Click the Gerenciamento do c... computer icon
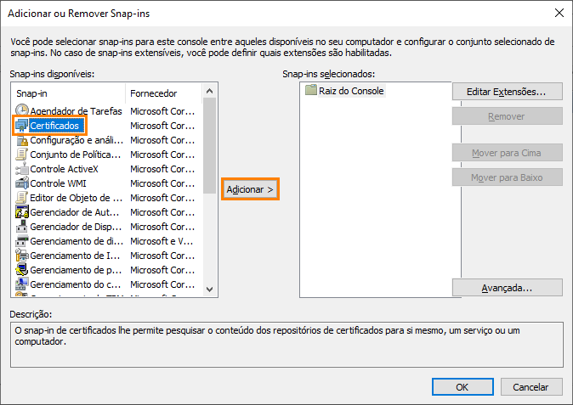 point(22,284)
